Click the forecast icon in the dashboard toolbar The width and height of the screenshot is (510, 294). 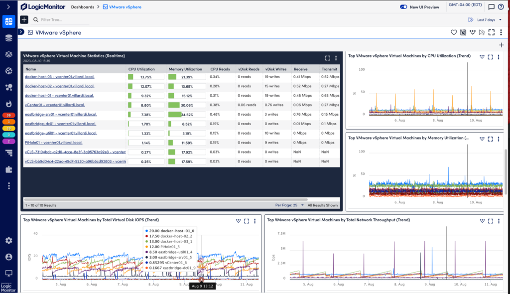coord(481,32)
